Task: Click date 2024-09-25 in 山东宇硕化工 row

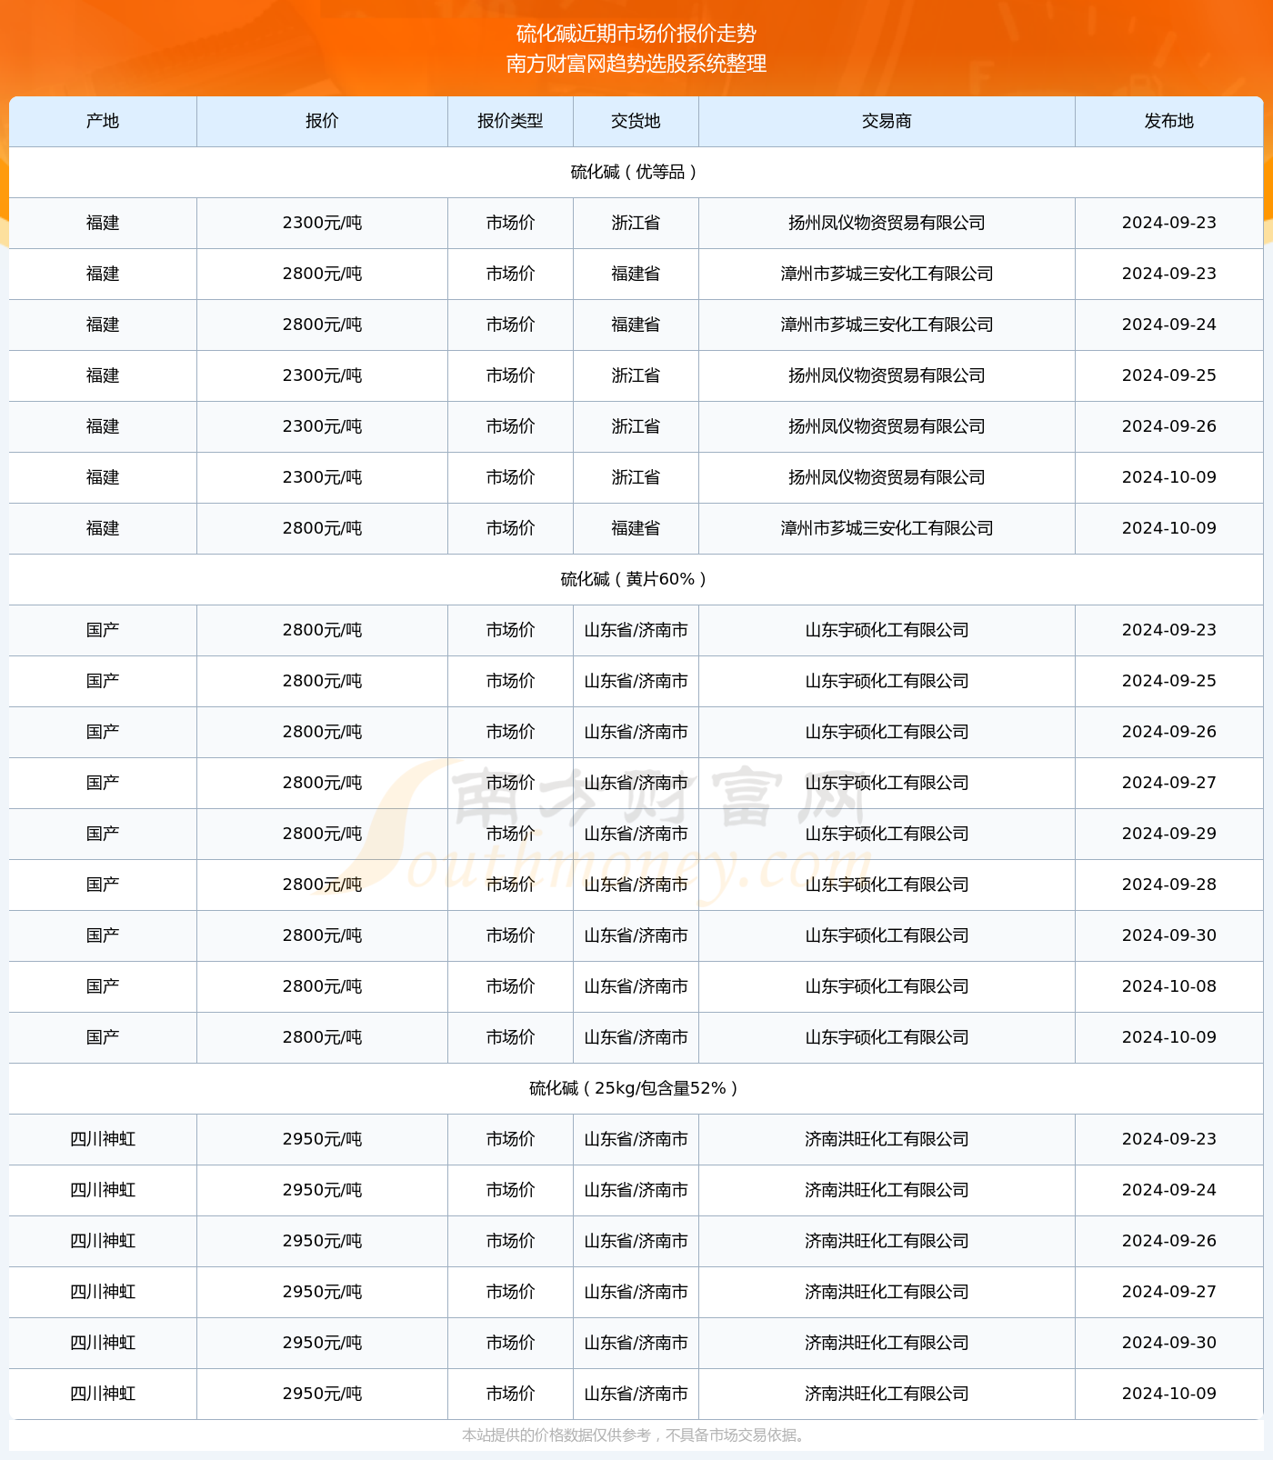Action: coord(1169,681)
